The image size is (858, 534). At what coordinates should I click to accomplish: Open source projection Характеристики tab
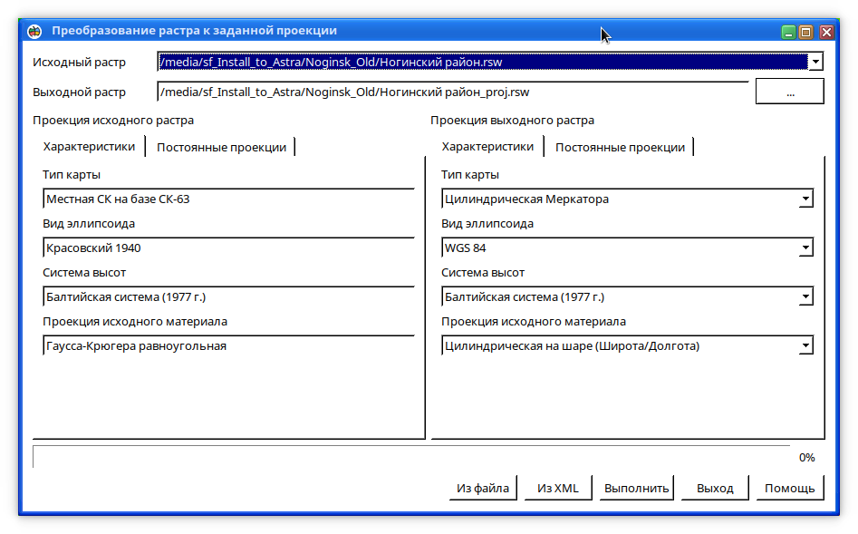pyautogui.click(x=89, y=147)
